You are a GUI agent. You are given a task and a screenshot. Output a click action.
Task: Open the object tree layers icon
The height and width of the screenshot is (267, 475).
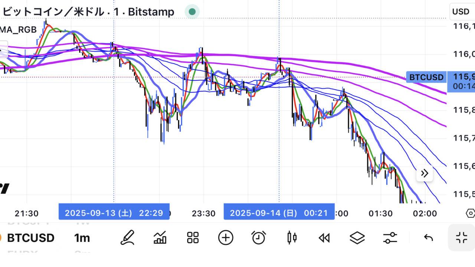click(357, 238)
